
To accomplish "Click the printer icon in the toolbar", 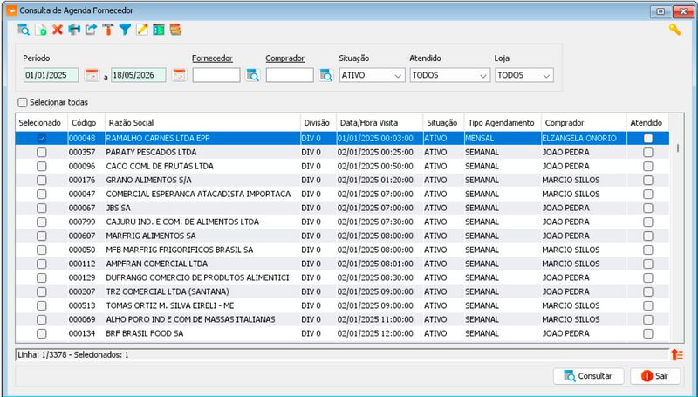I will coord(74,30).
